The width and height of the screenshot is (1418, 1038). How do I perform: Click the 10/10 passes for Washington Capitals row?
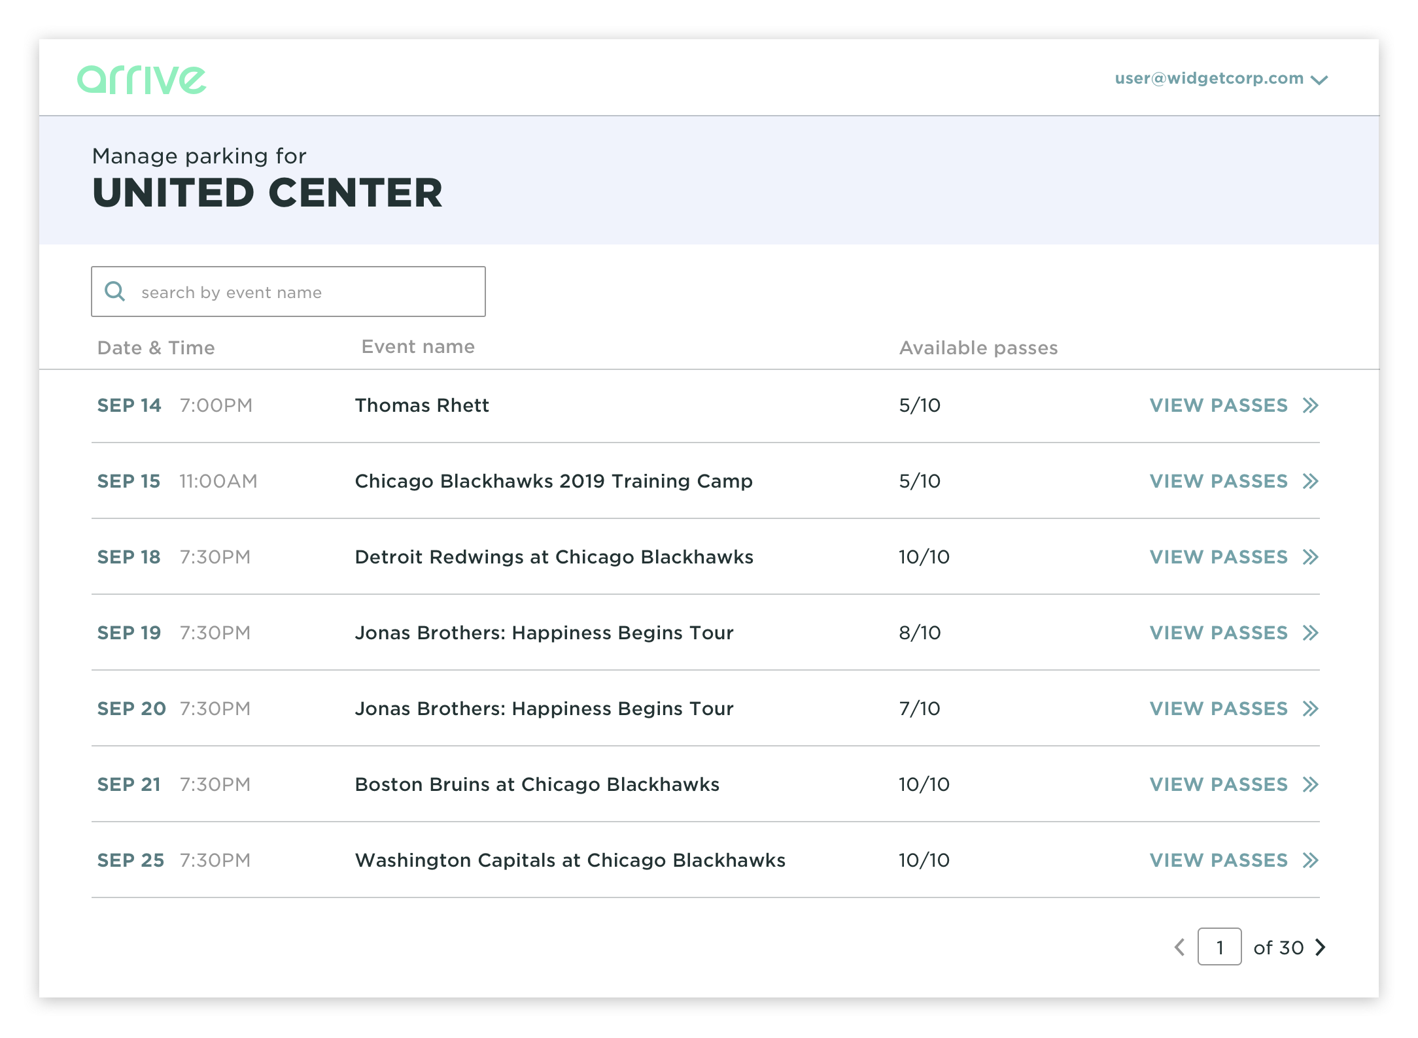pyautogui.click(x=924, y=860)
